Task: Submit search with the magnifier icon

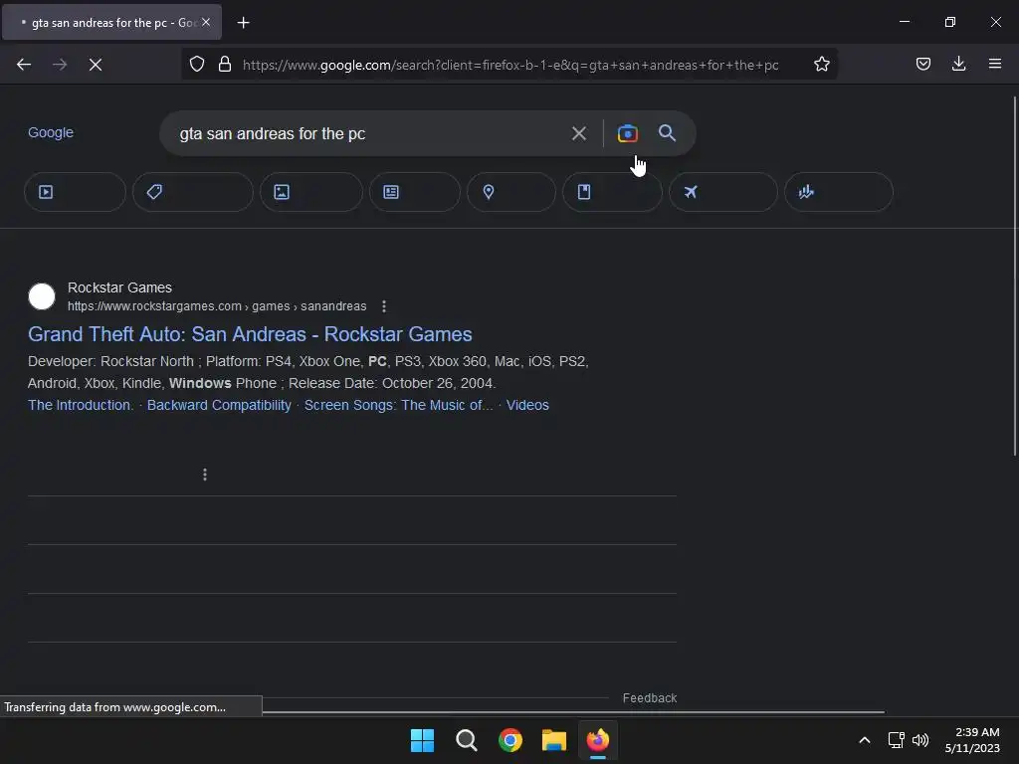Action: tap(667, 133)
